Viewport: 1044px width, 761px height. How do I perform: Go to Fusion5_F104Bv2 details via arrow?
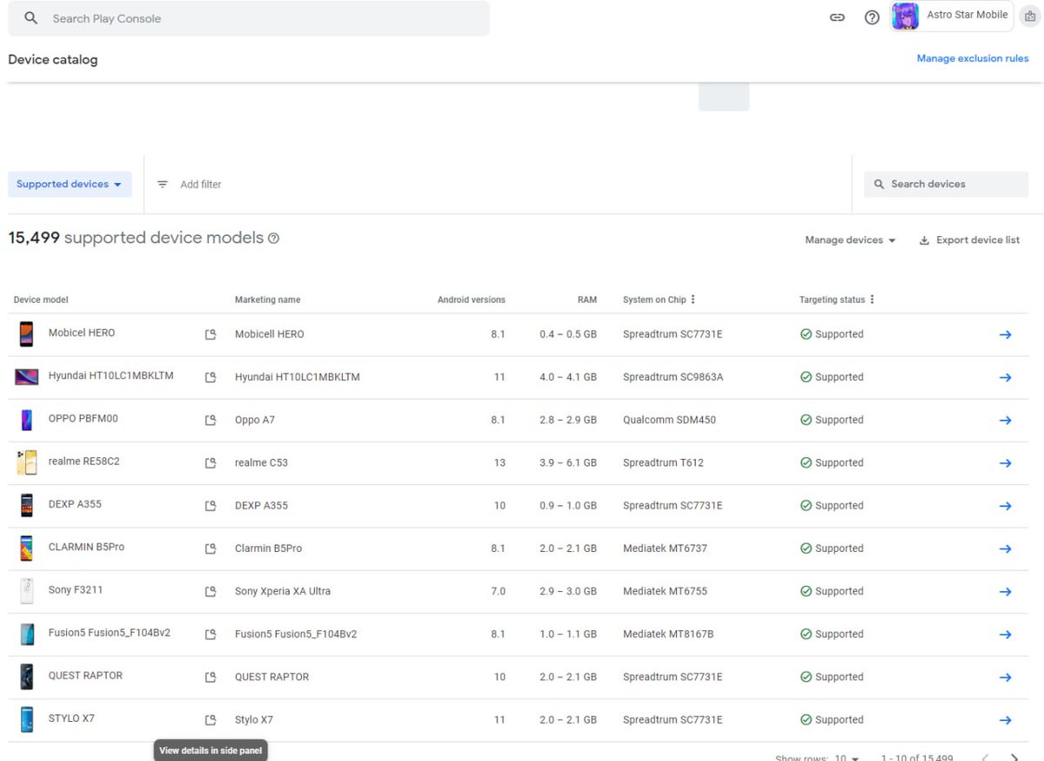(x=1005, y=634)
